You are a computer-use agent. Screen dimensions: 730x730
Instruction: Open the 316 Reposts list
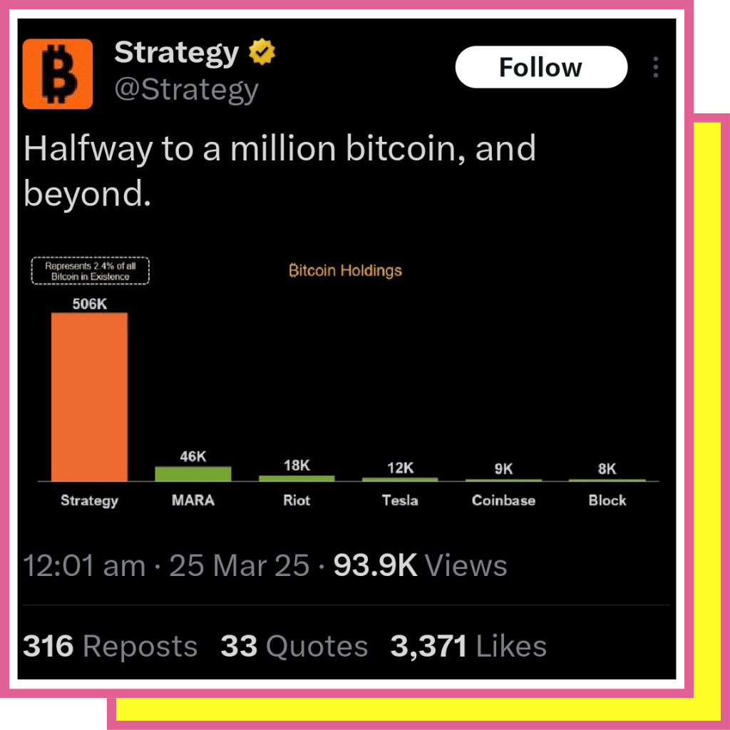point(110,646)
